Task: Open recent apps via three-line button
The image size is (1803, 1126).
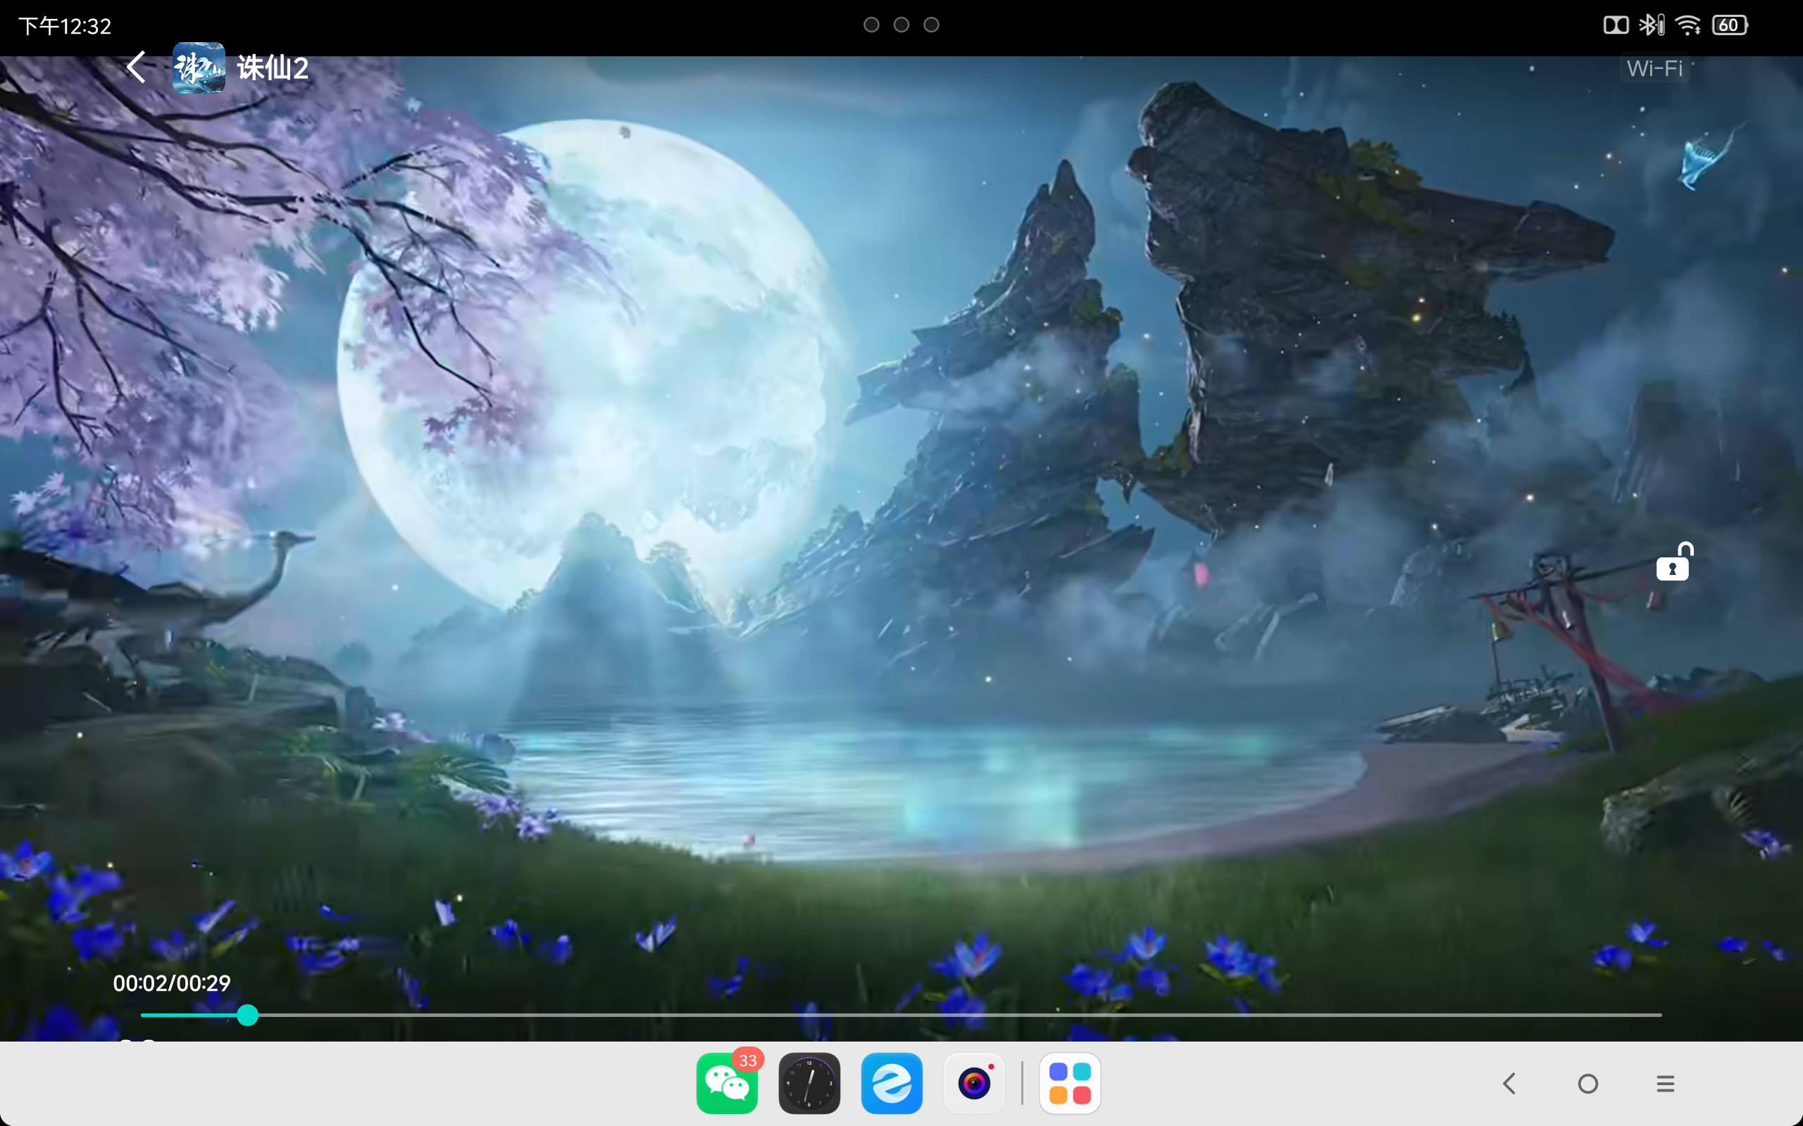Action: (1666, 1083)
